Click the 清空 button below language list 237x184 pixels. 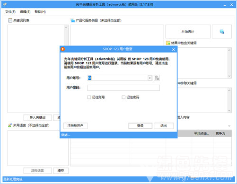pyautogui.click(x=61, y=171)
